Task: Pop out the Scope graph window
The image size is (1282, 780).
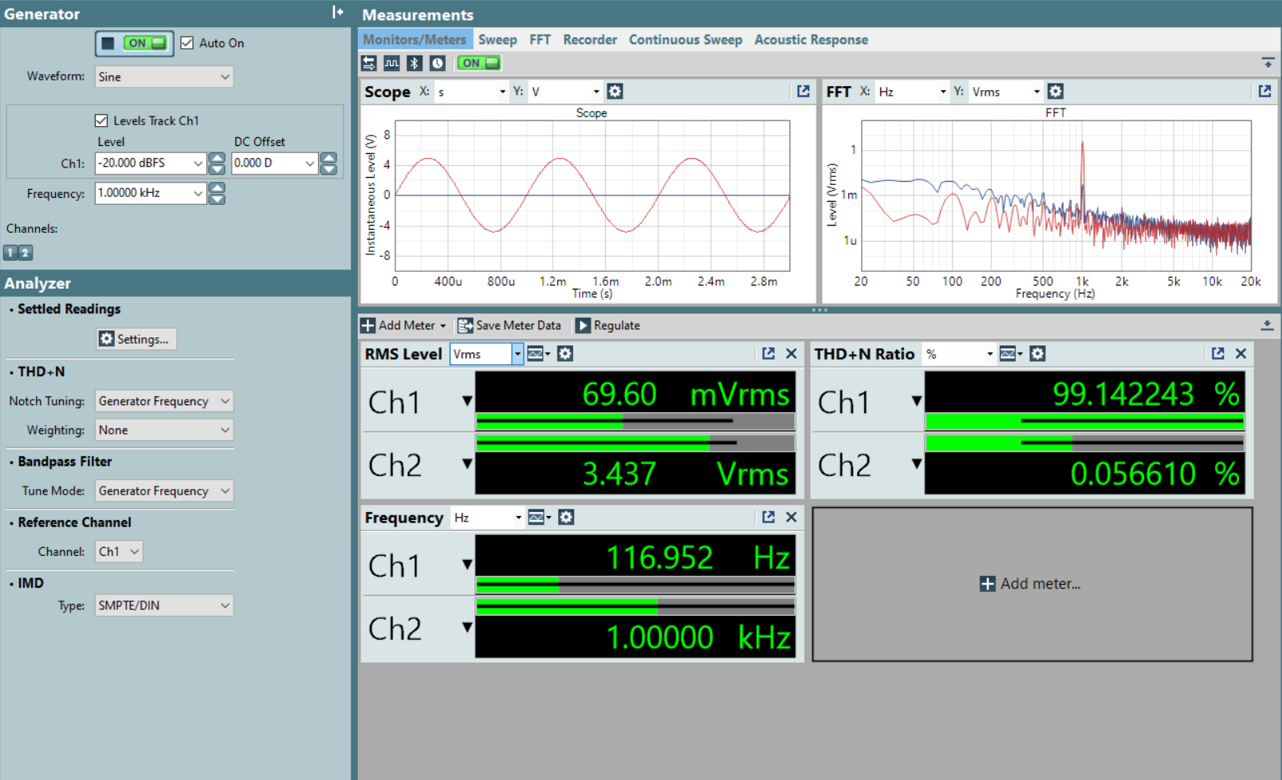Action: [803, 91]
